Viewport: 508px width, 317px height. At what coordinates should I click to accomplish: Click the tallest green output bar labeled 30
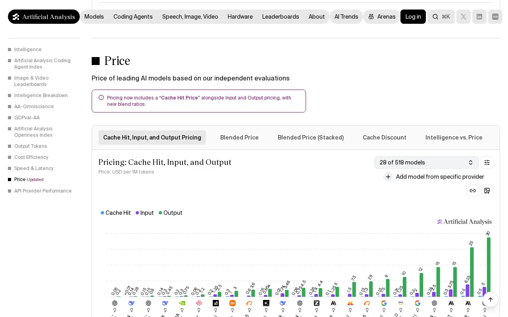[x=489, y=267]
